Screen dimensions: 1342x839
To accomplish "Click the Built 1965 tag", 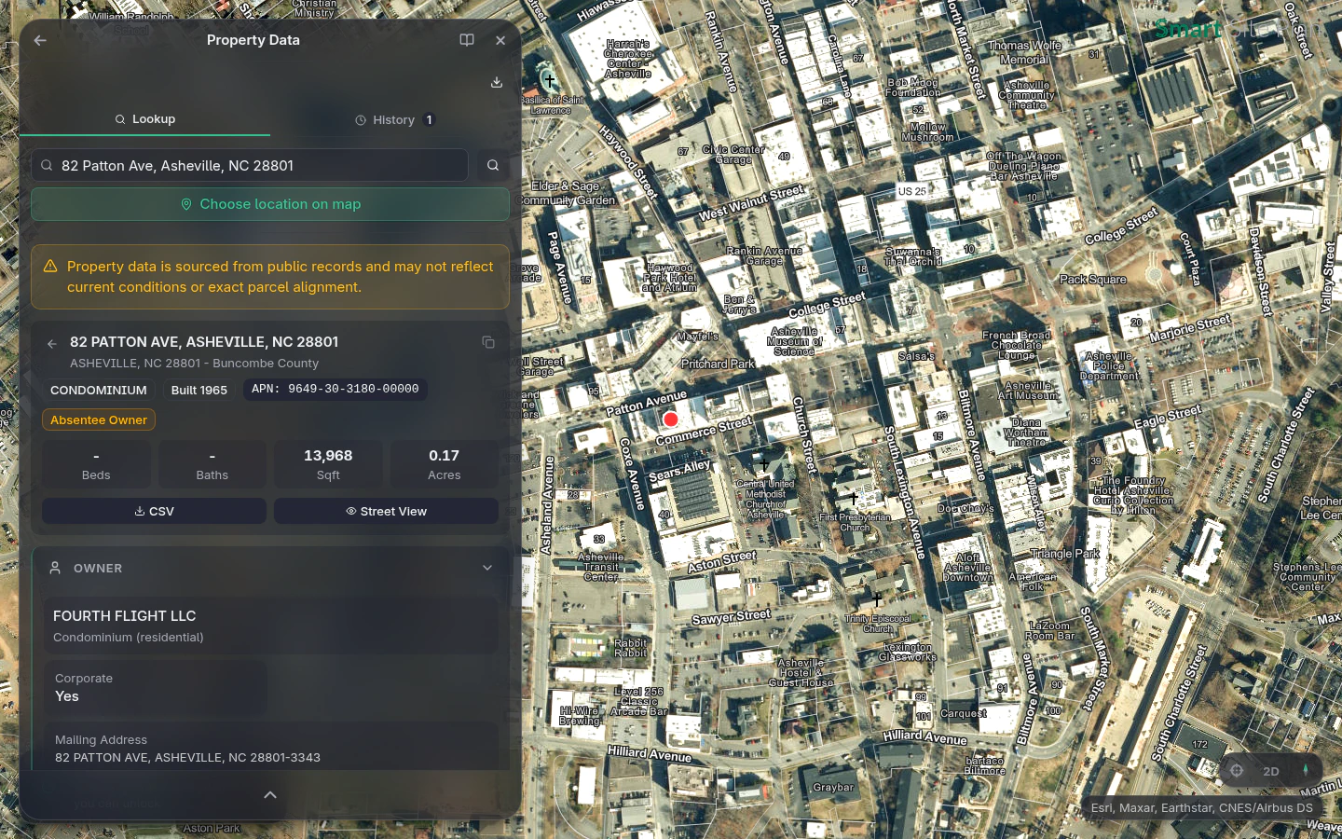I will pos(199,390).
